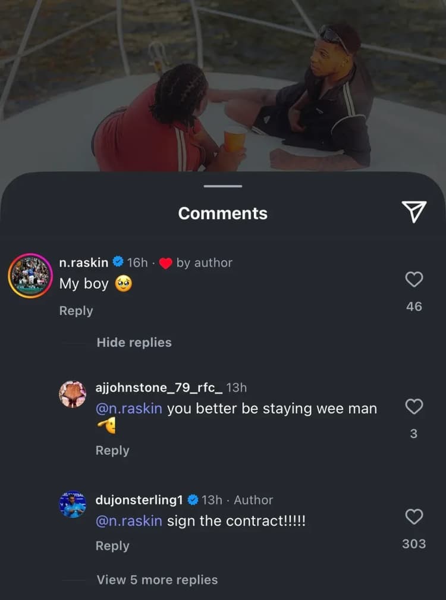Tap @n.raskin mention in ajjohnstone's reply
The height and width of the screenshot is (600, 446).
coord(128,409)
